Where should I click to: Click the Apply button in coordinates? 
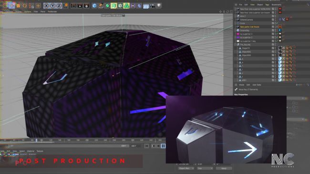coord(224,168)
